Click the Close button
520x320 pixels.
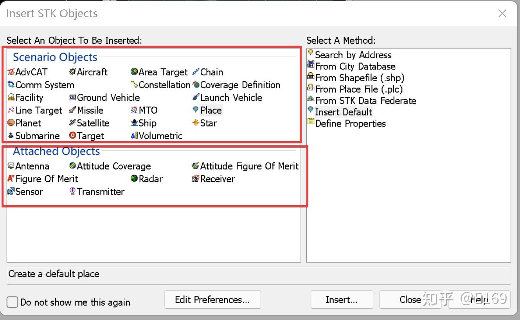pos(410,300)
